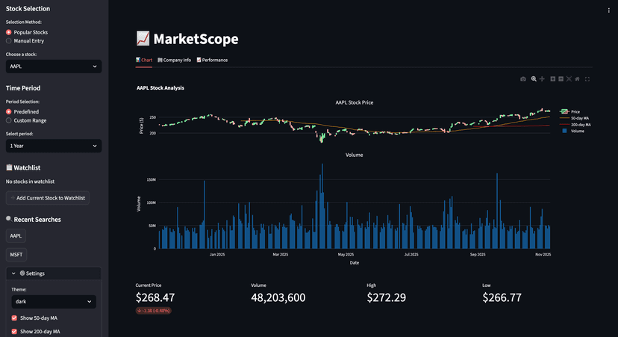Open the dark Theme dropdown
This screenshot has width=618, height=337.
53,302
